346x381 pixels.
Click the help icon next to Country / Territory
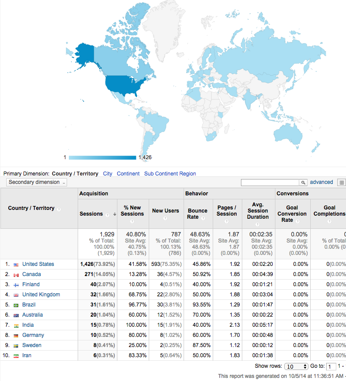tap(59, 209)
